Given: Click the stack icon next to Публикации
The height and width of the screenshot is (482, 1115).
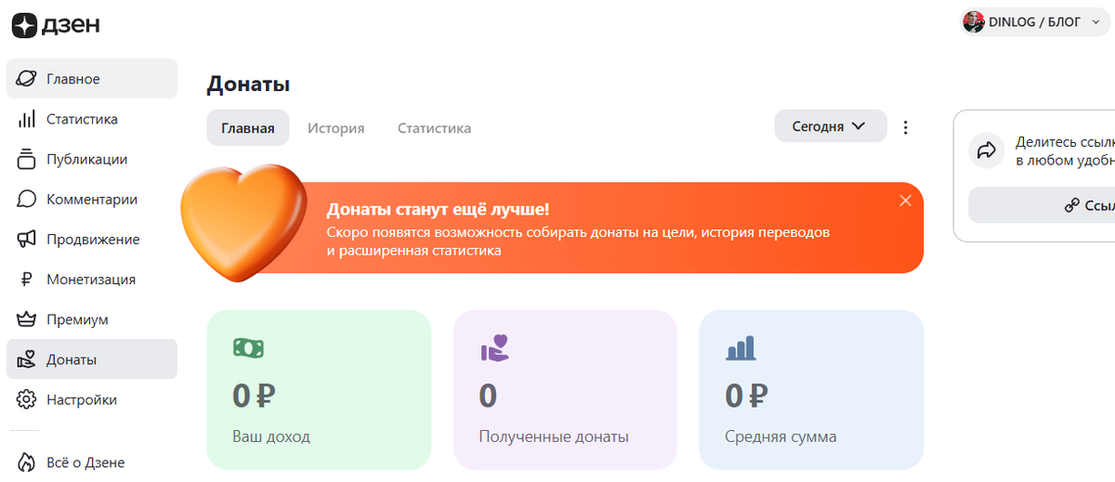Looking at the screenshot, I should point(27,159).
